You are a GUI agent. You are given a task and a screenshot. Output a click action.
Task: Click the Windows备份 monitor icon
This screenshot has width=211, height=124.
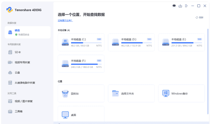pyautogui.click(x=166, y=93)
